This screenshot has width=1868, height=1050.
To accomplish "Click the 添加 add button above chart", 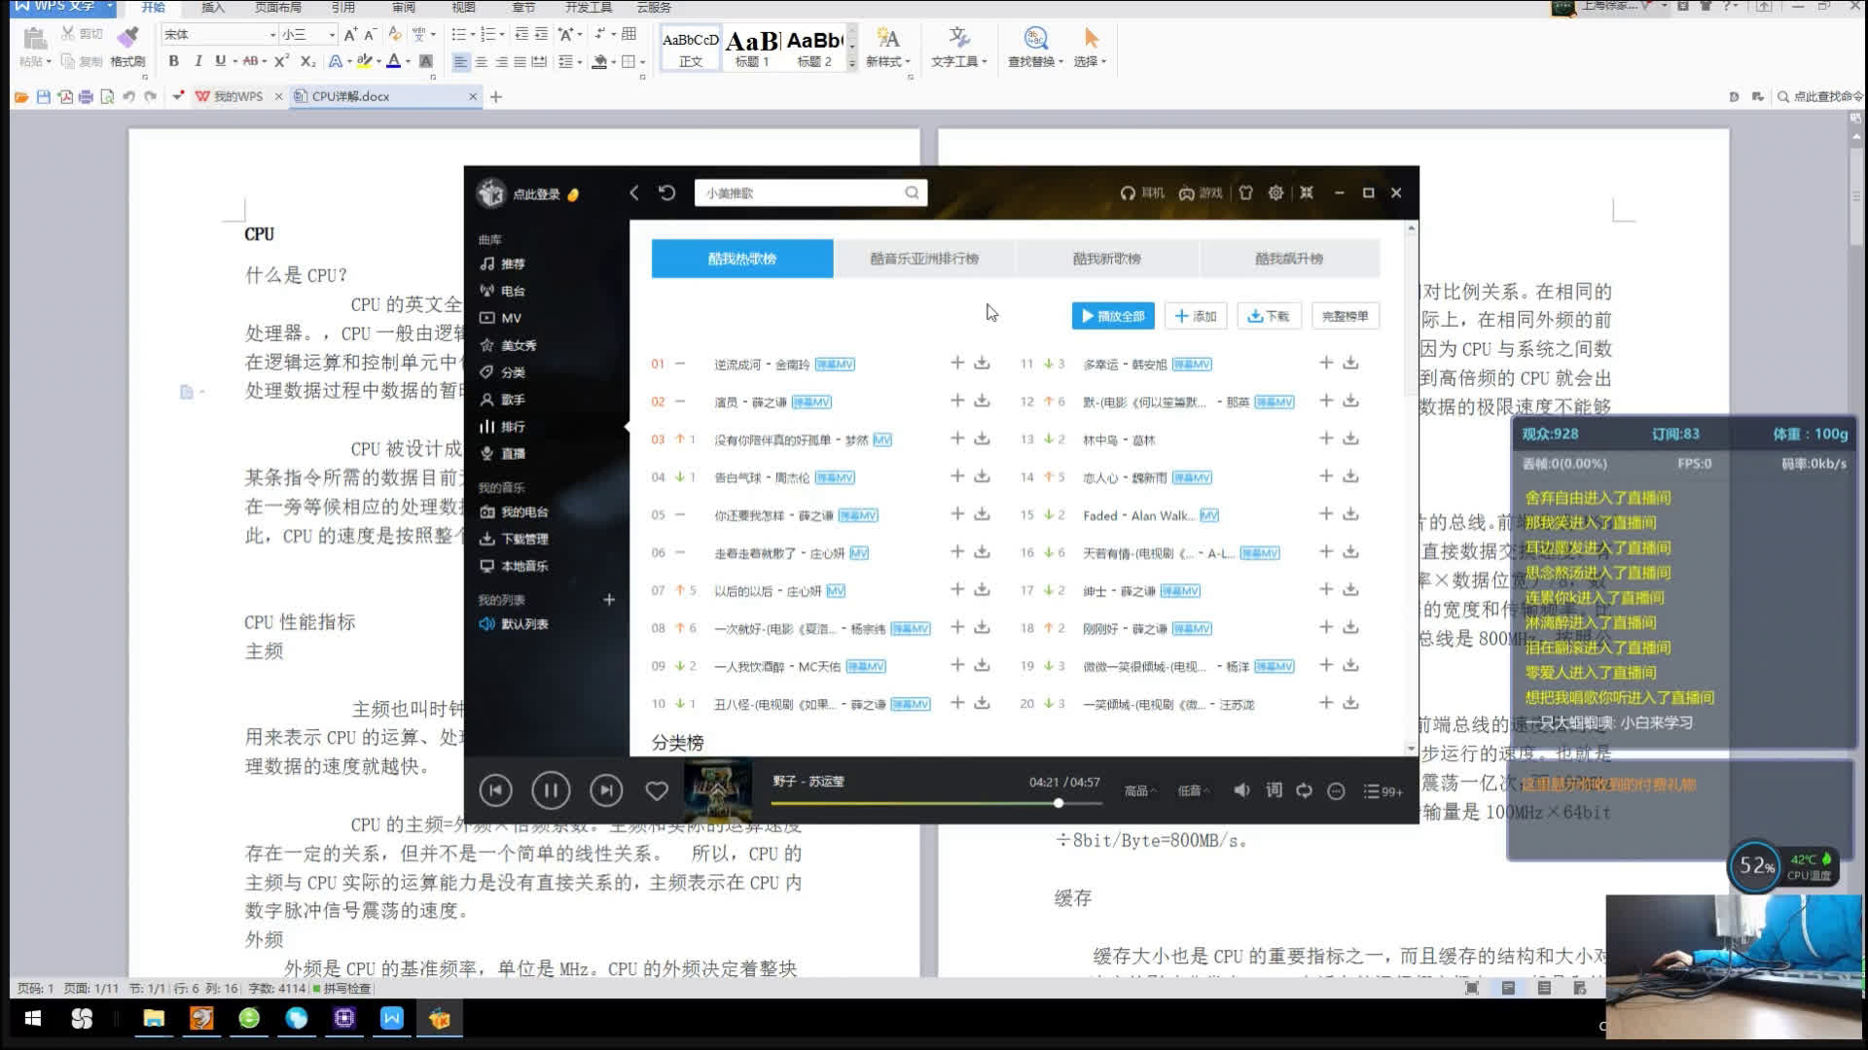I will tap(1196, 316).
